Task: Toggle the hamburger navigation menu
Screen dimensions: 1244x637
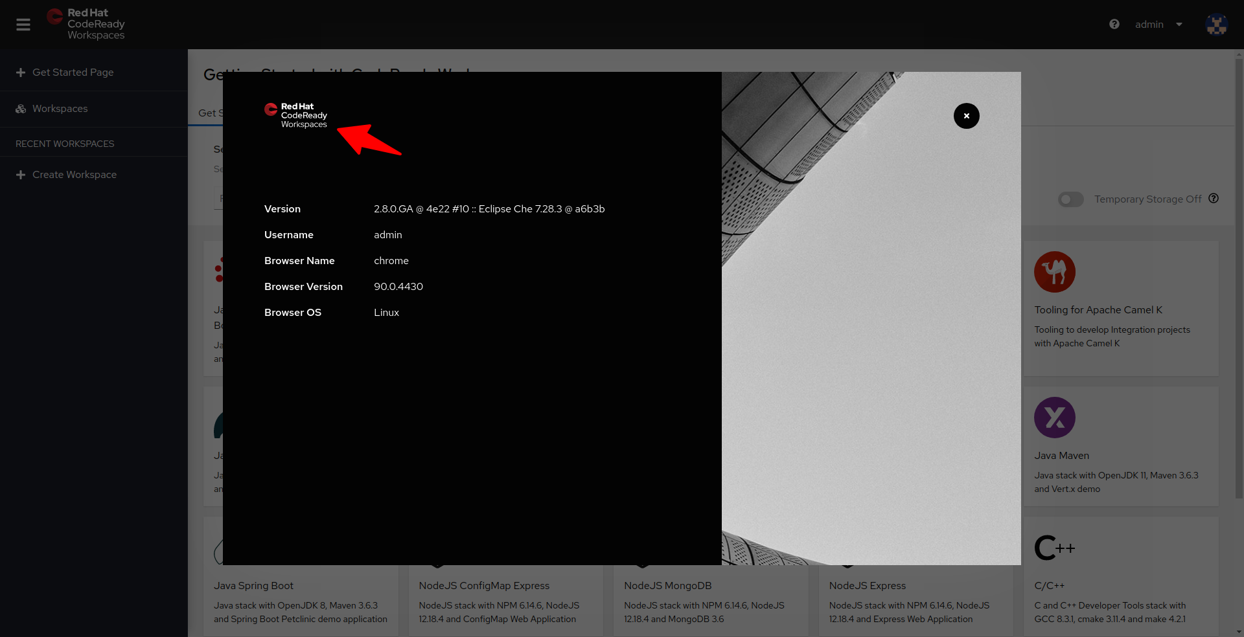Action: pos(23,25)
